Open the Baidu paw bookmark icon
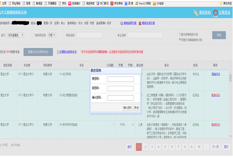The width and height of the screenshot is (233, 157). [x=126, y=3]
